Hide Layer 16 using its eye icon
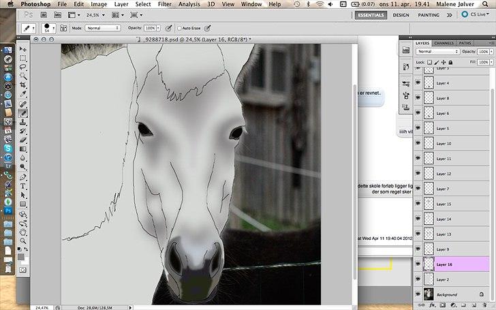Image resolution: width=496 pixels, height=310 pixels. (x=418, y=264)
